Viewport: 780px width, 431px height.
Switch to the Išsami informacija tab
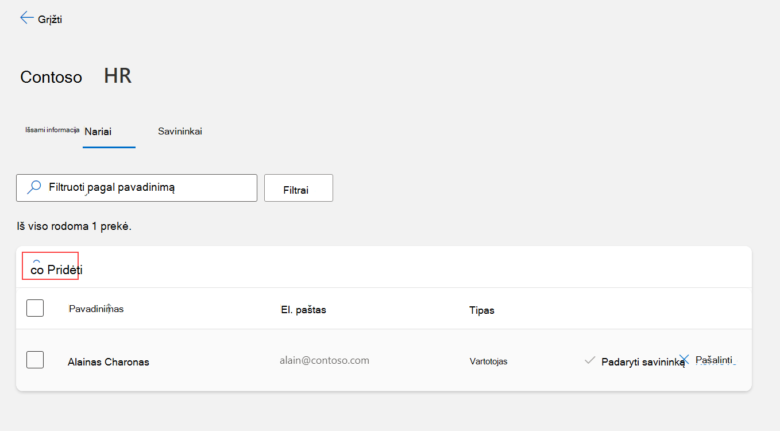pos(52,130)
